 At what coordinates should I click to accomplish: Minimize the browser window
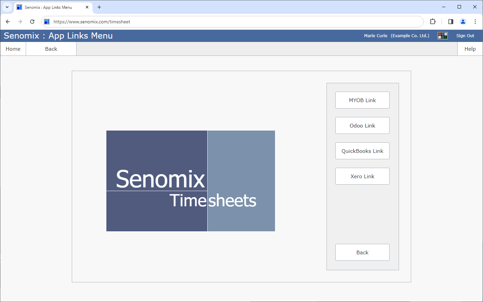pos(444,7)
